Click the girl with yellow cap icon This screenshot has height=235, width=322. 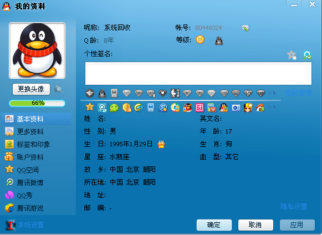click(248, 108)
